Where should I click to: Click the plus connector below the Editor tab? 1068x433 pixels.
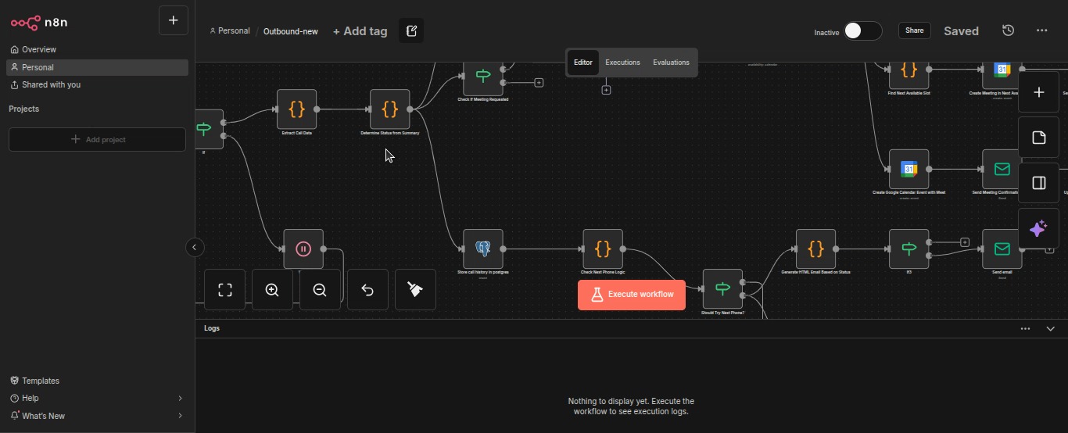coord(606,90)
